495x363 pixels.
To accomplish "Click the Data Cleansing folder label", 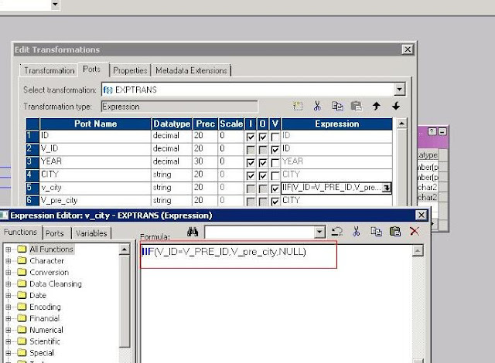I will coord(56,284).
